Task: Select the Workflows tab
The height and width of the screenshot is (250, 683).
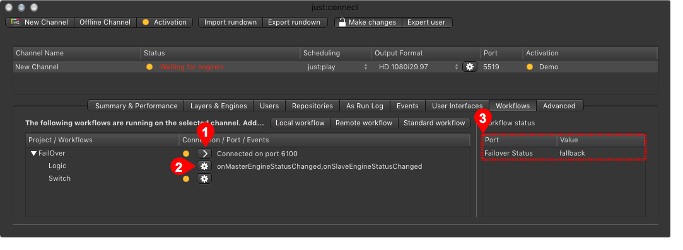Action: tap(513, 106)
